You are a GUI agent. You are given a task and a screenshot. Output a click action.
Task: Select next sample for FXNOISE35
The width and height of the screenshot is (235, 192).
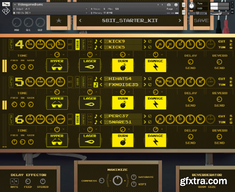[145, 85]
